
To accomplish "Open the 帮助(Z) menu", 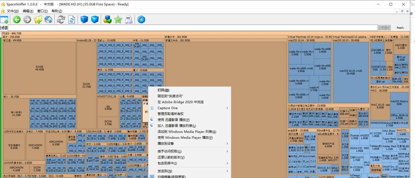I will [x=57, y=11].
